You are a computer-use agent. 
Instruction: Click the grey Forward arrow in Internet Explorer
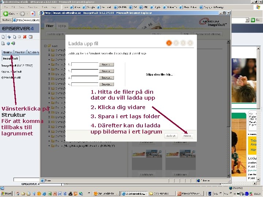pos(22,13)
